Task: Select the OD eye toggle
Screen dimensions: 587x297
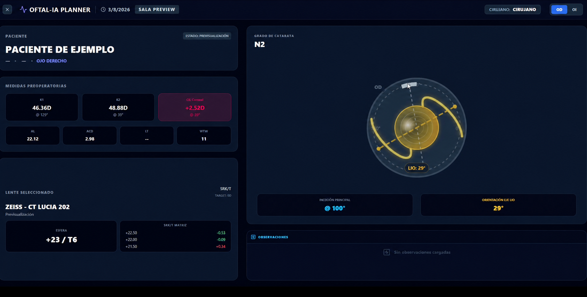Action: pos(559,10)
